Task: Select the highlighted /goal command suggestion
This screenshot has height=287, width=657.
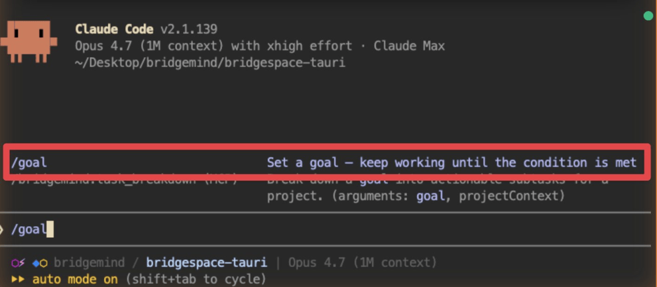Action: coord(327,162)
